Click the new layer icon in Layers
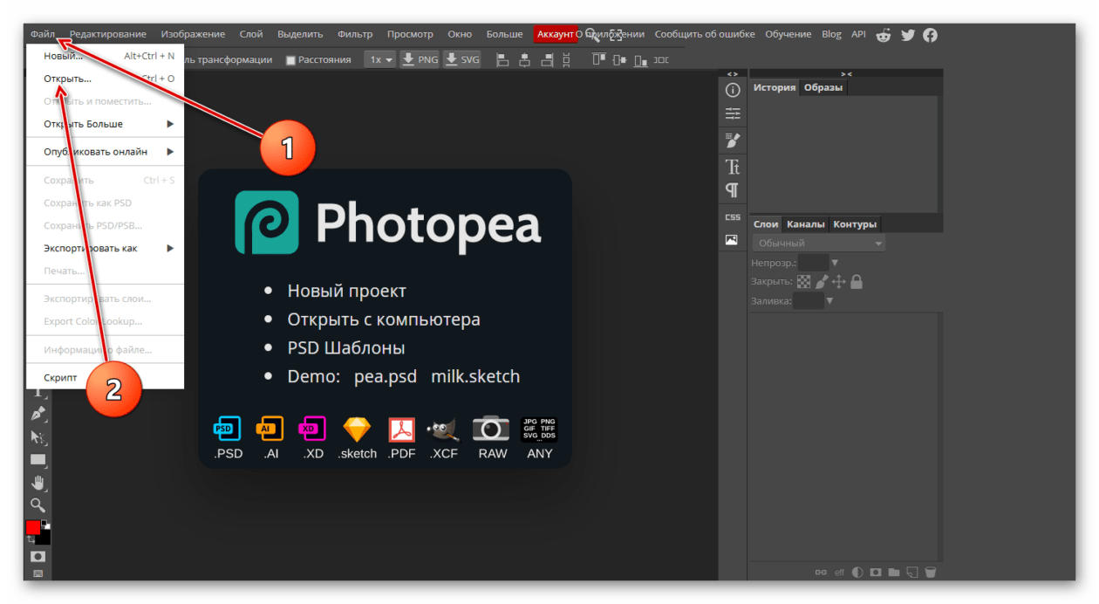This screenshot has width=1099, height=604. click(912, 573)
